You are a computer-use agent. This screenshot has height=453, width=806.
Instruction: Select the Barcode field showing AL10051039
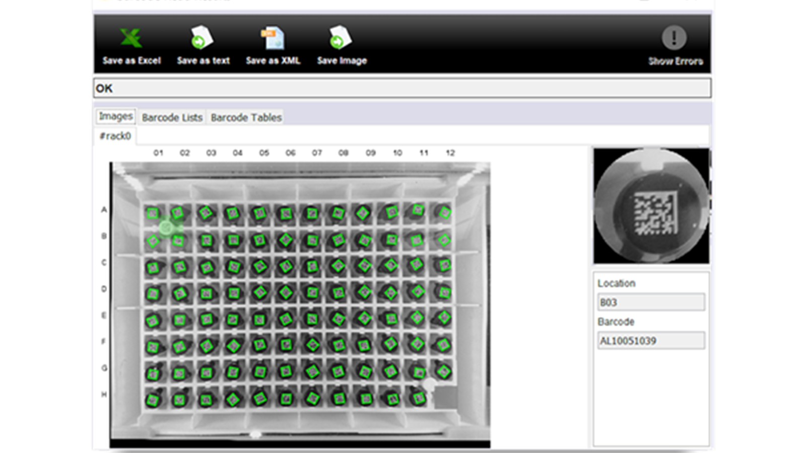(x=651, y=340)
